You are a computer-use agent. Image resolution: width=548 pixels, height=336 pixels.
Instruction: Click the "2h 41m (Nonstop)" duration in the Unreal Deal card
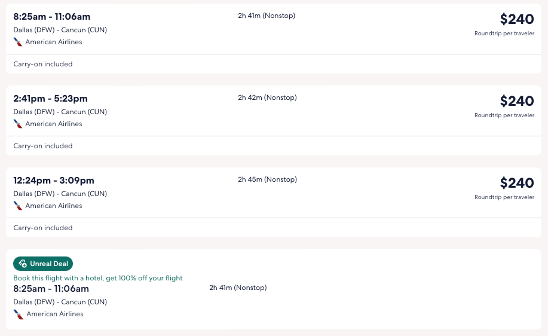pos(238,288)
